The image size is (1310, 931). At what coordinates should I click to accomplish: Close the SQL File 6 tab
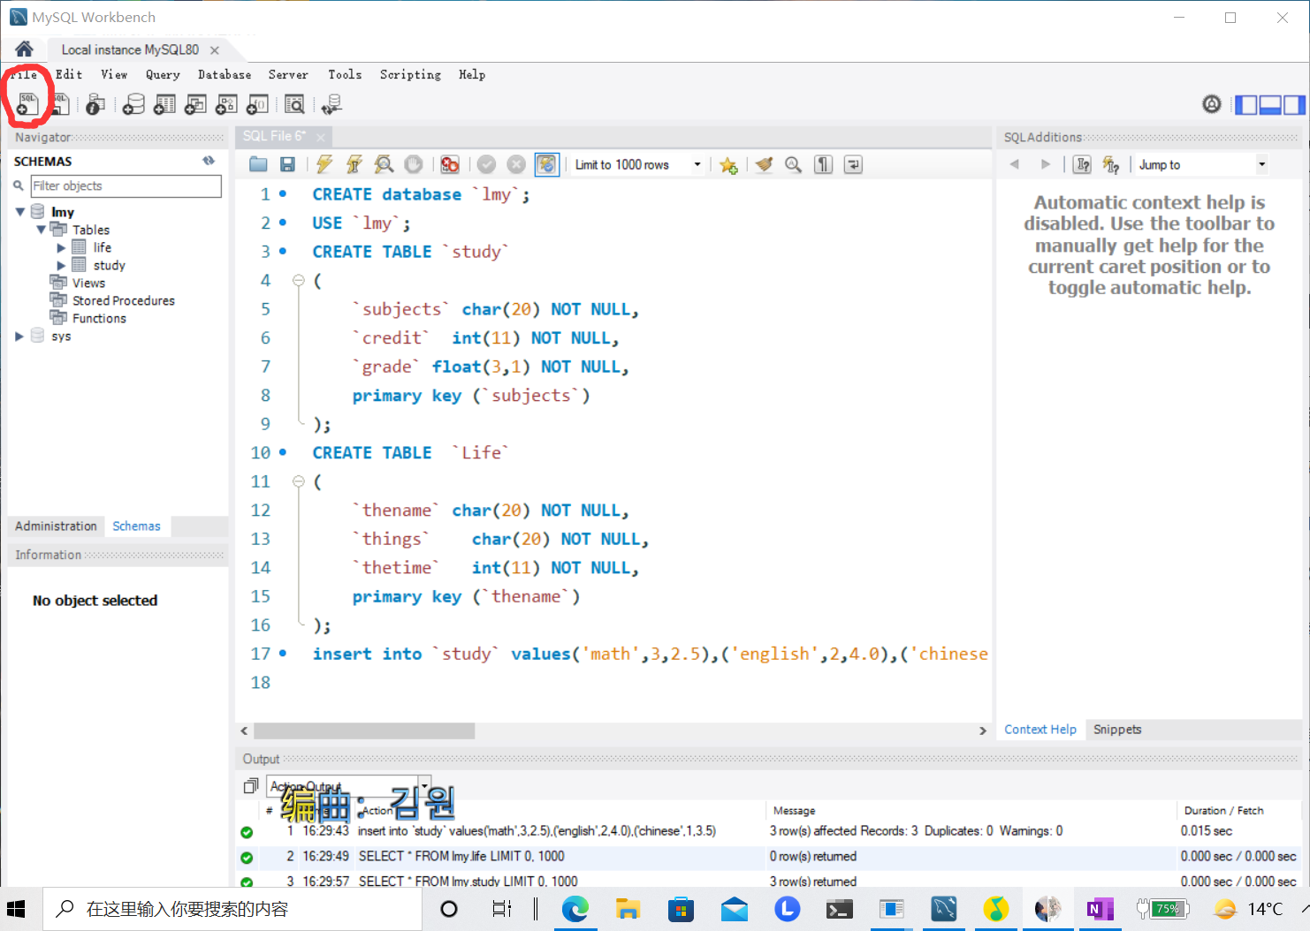[320, 137]
